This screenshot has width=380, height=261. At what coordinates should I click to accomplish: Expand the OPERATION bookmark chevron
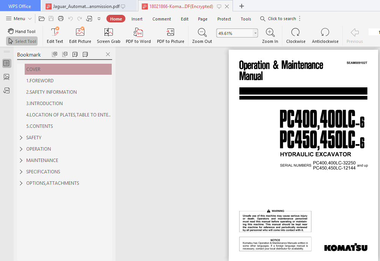click(21, 149)
